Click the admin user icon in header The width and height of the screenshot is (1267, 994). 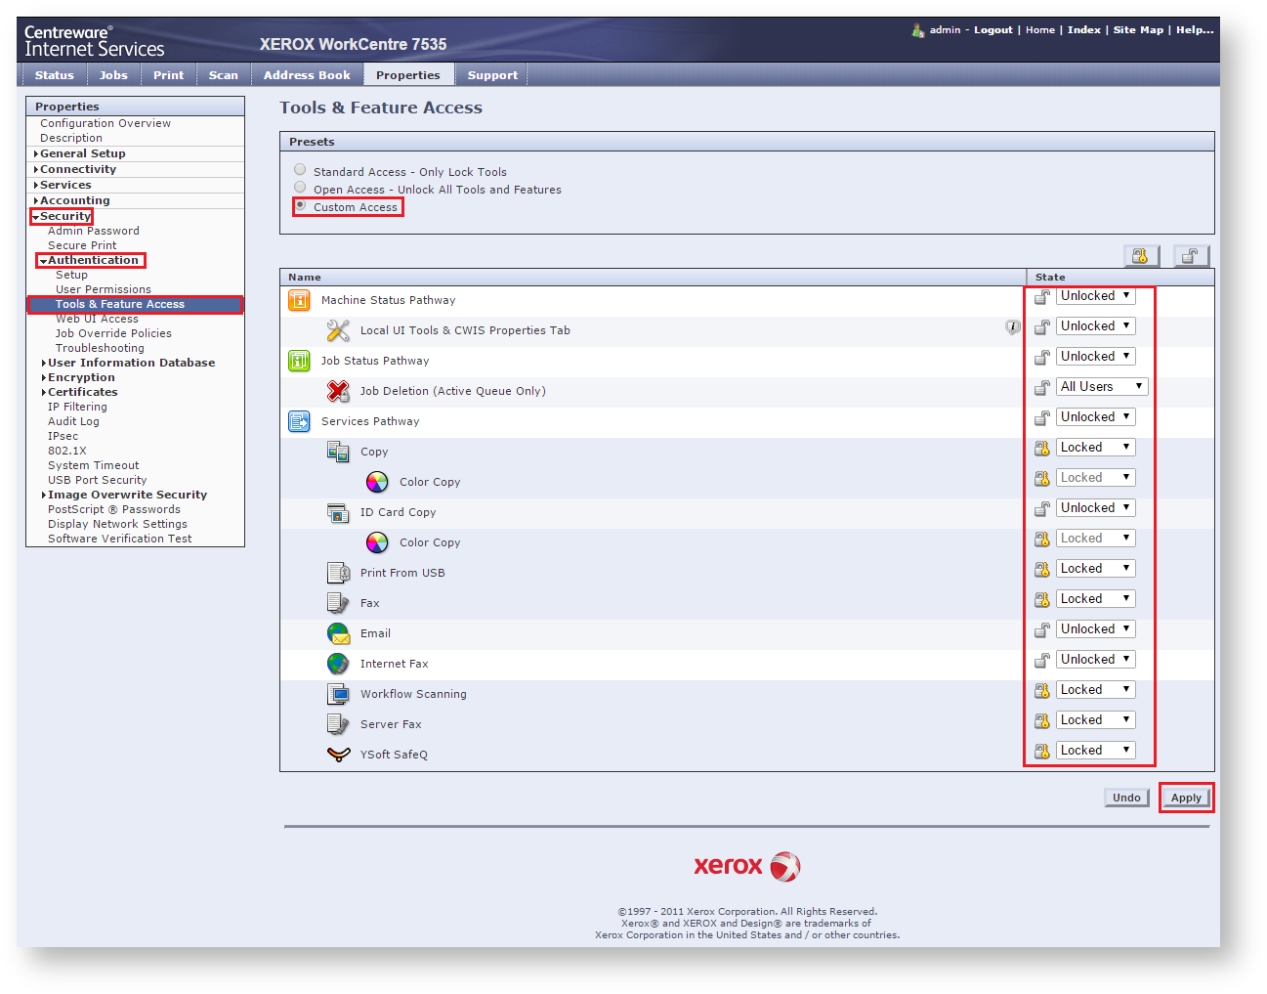tap(918, 30)
